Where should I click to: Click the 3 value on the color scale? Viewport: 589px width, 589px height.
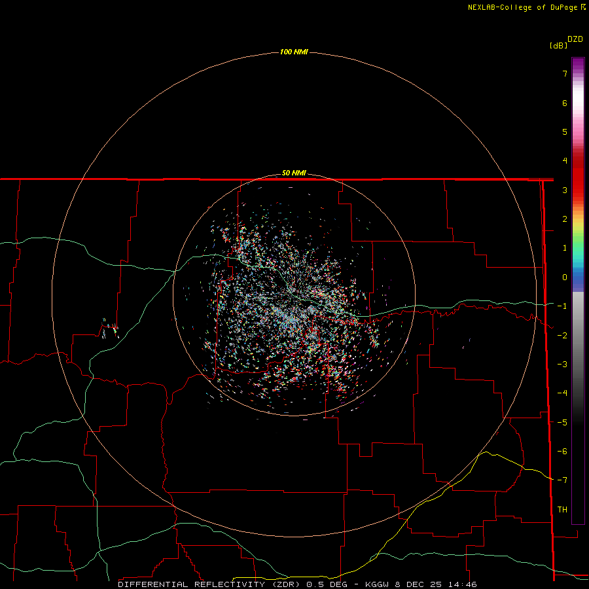point(565,190)
